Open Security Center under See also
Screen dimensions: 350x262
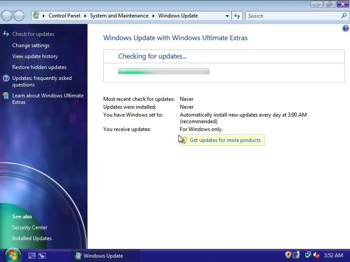[x=30, y=228]
